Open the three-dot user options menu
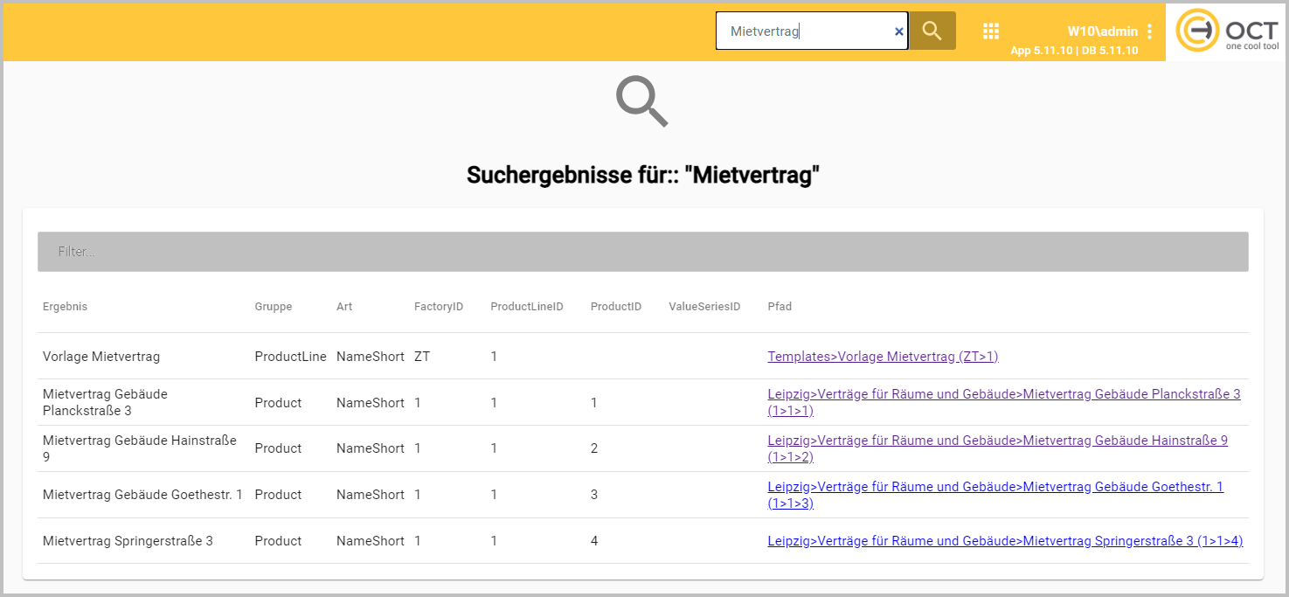 (x=1149, y=31)
